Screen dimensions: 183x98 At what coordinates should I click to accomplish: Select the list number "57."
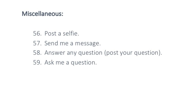click(x=37, y=43)
